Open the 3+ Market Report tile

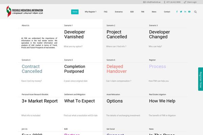(40, 101)
